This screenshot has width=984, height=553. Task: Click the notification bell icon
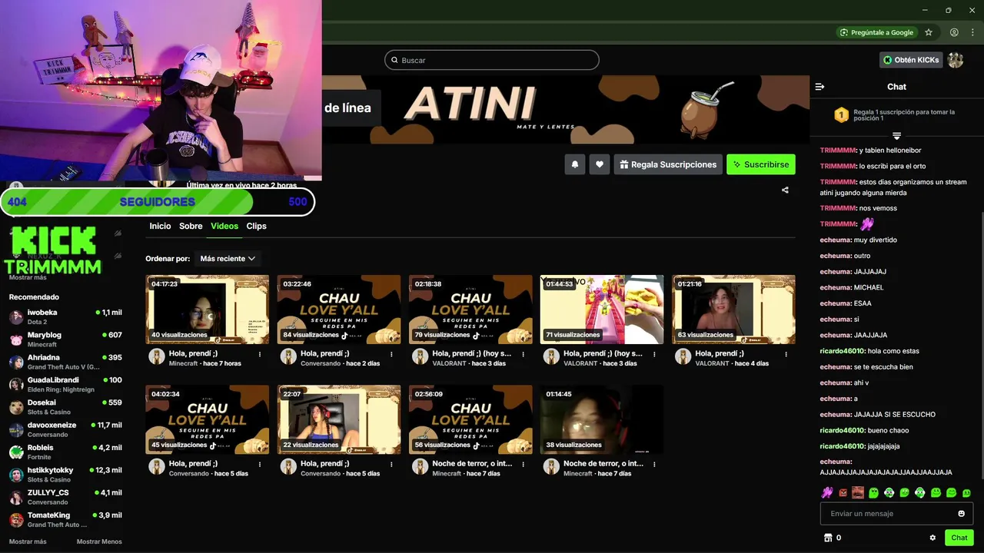[574, 164]
